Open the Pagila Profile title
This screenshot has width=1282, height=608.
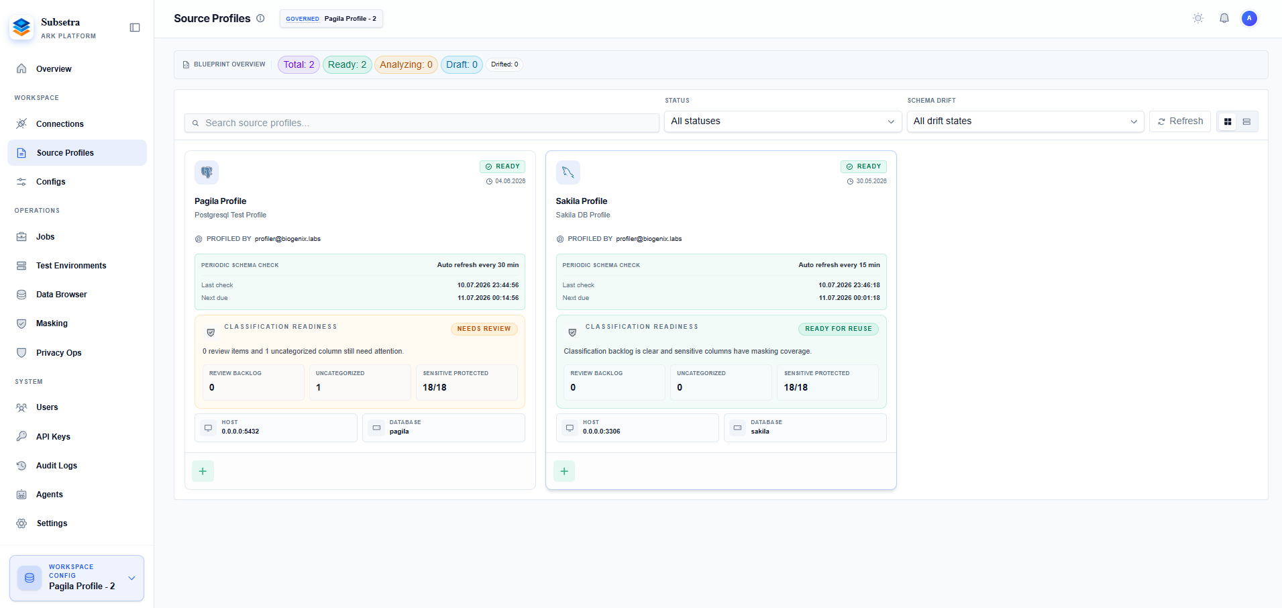click(220, 201)
